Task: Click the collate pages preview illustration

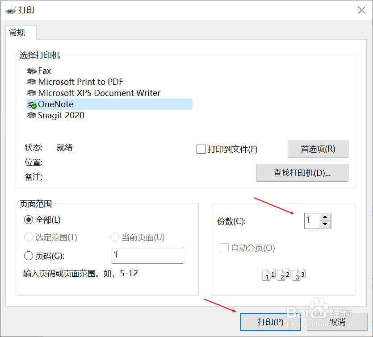Action: tap(284, 274)
